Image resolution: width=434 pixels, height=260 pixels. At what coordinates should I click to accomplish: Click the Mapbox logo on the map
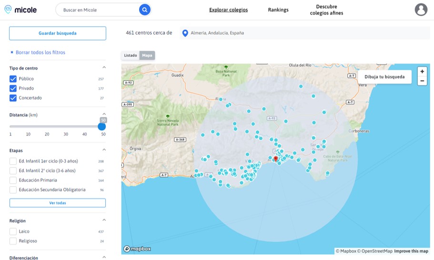click(x=137, y=249)
